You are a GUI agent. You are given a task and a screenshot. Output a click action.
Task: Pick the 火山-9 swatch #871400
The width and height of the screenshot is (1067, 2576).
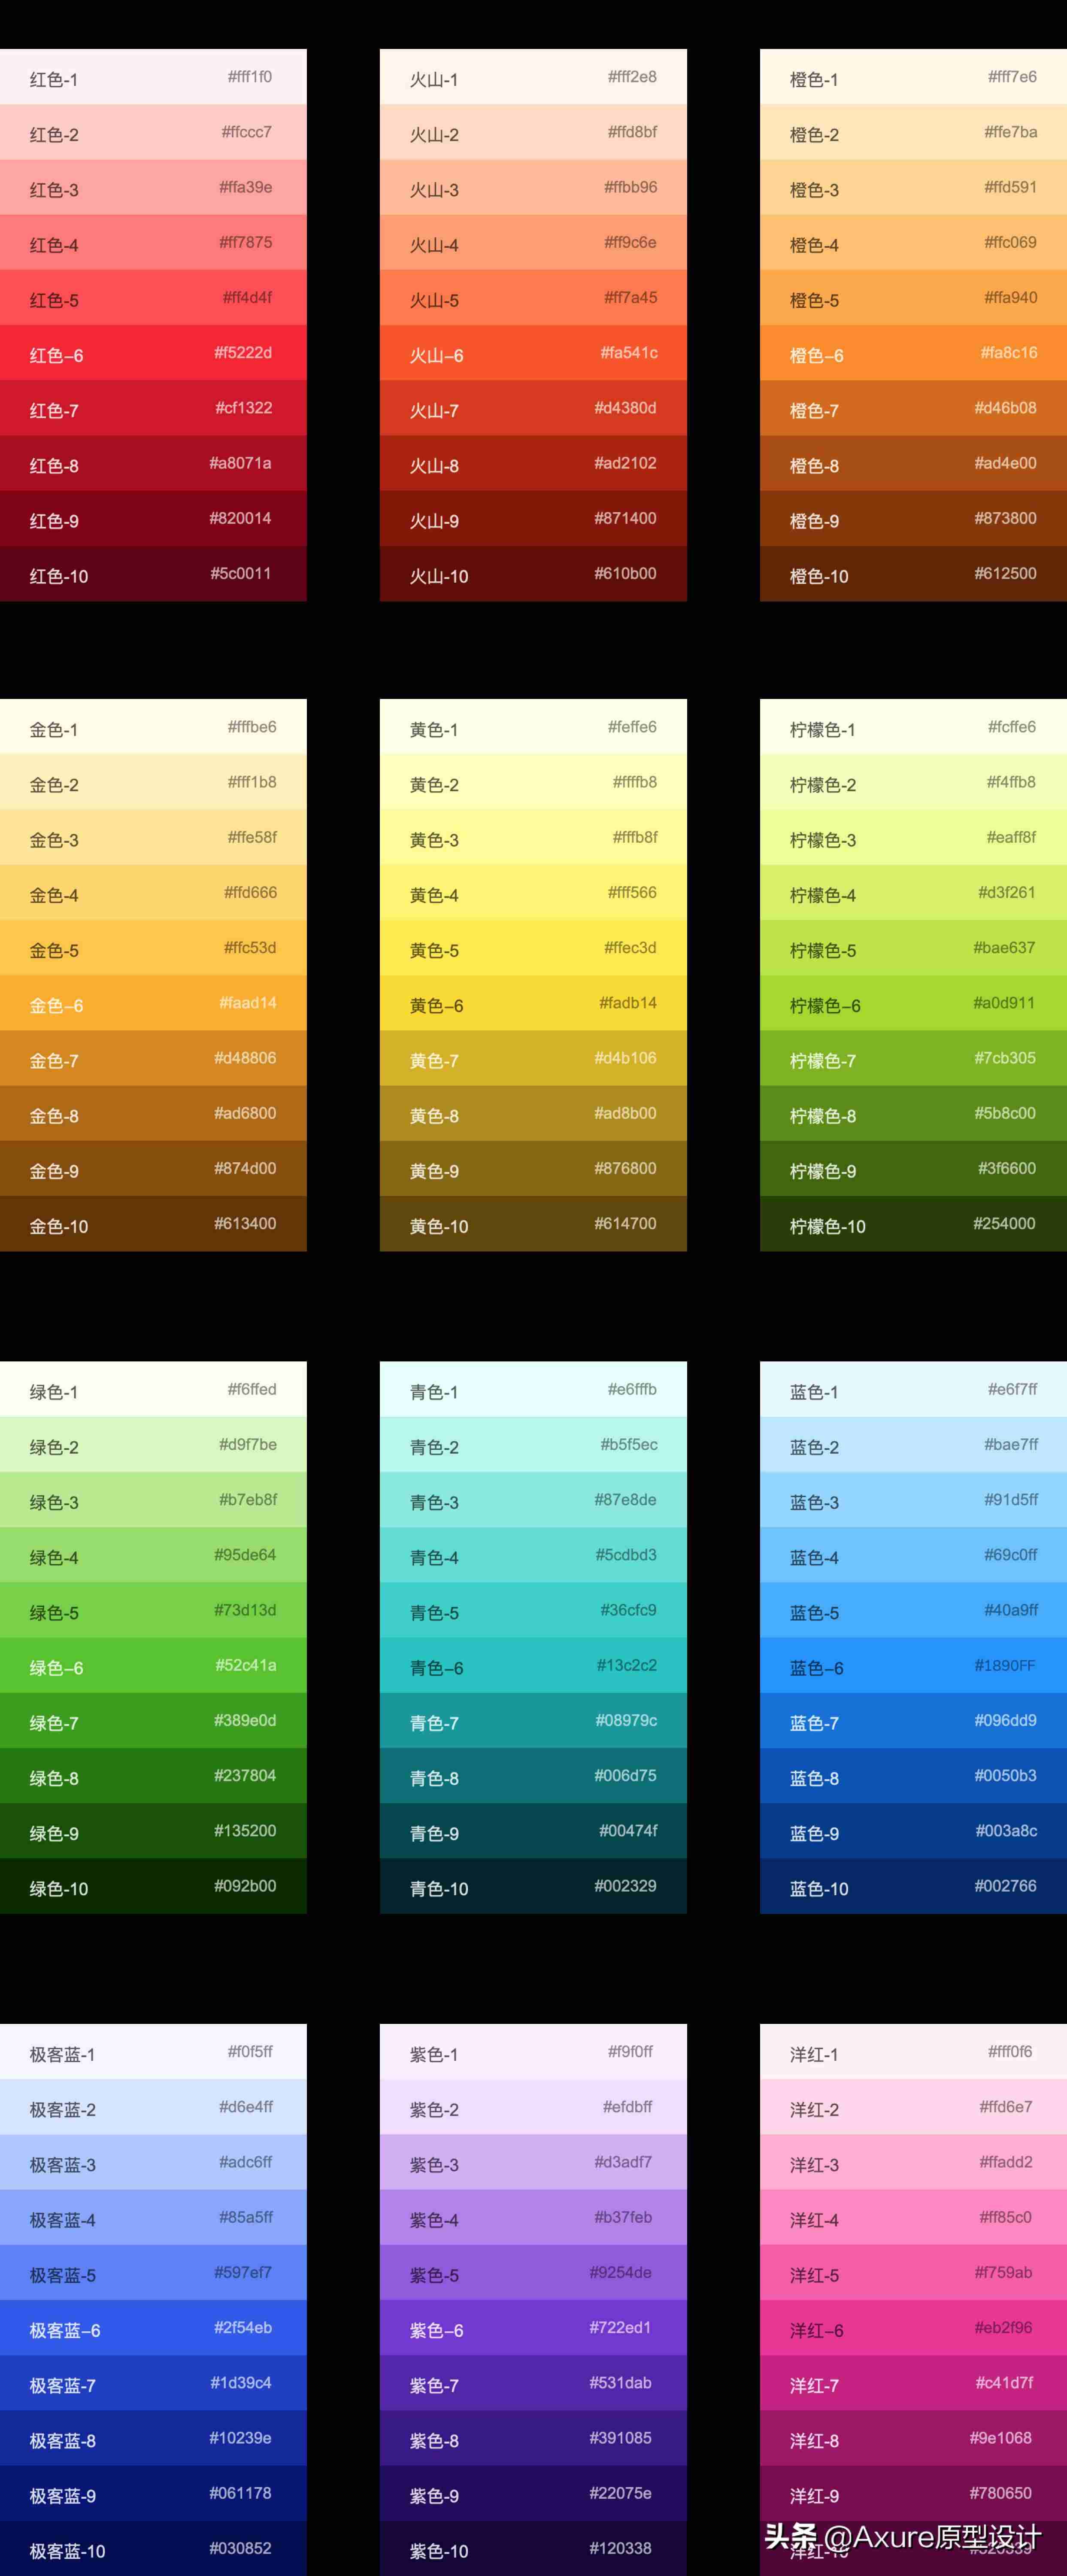coord(533,518)
